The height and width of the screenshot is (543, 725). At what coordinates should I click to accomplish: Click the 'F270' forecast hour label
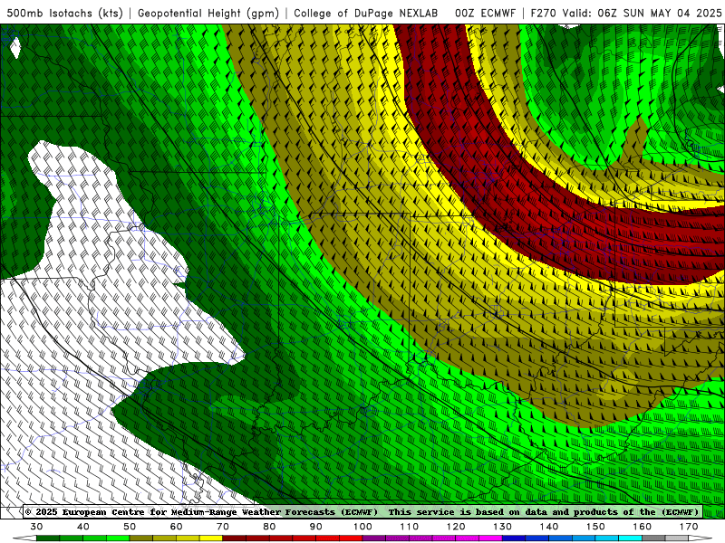pyautogui.click(x=544, y=13)
